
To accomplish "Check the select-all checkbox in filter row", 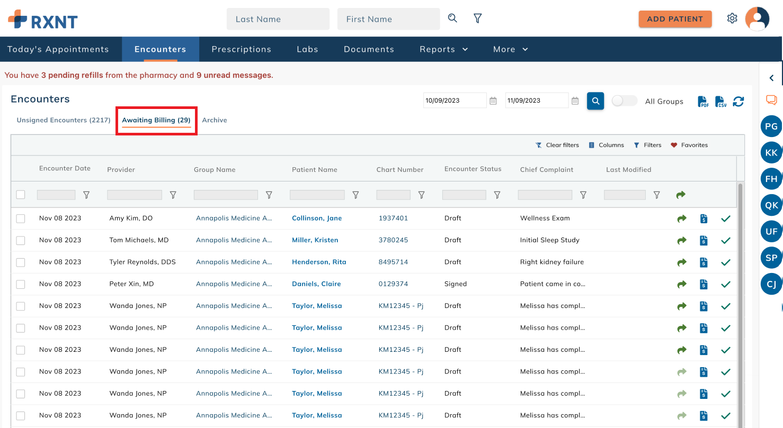I will point(21,195).
